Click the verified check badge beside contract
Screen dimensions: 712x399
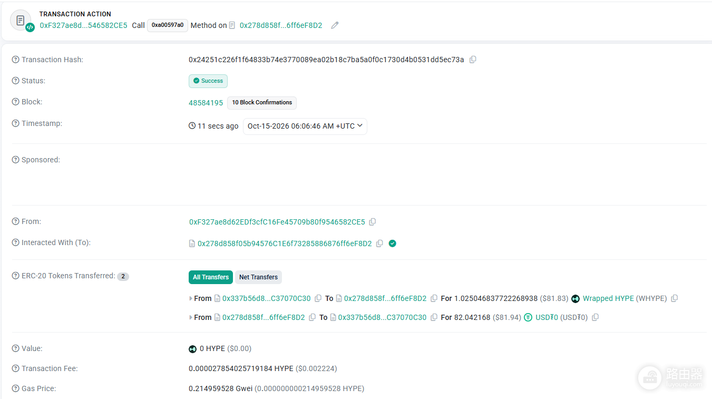[393, 244]
